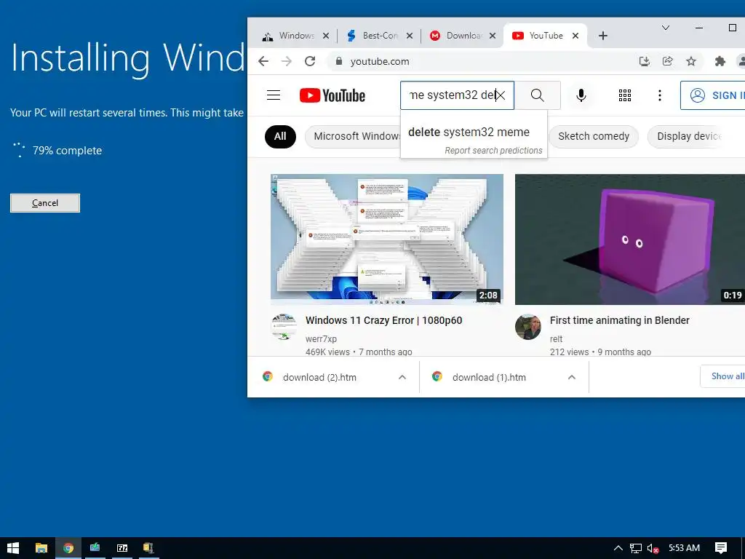Open the tab search dropdown chevron
This screenshot has width=745, height=559.
(666, 28)
